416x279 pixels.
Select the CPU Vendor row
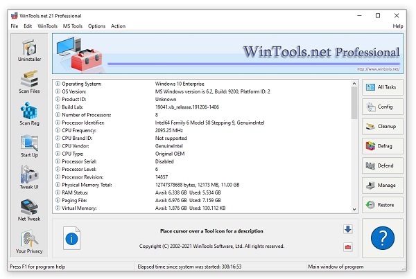pos(202,145)
